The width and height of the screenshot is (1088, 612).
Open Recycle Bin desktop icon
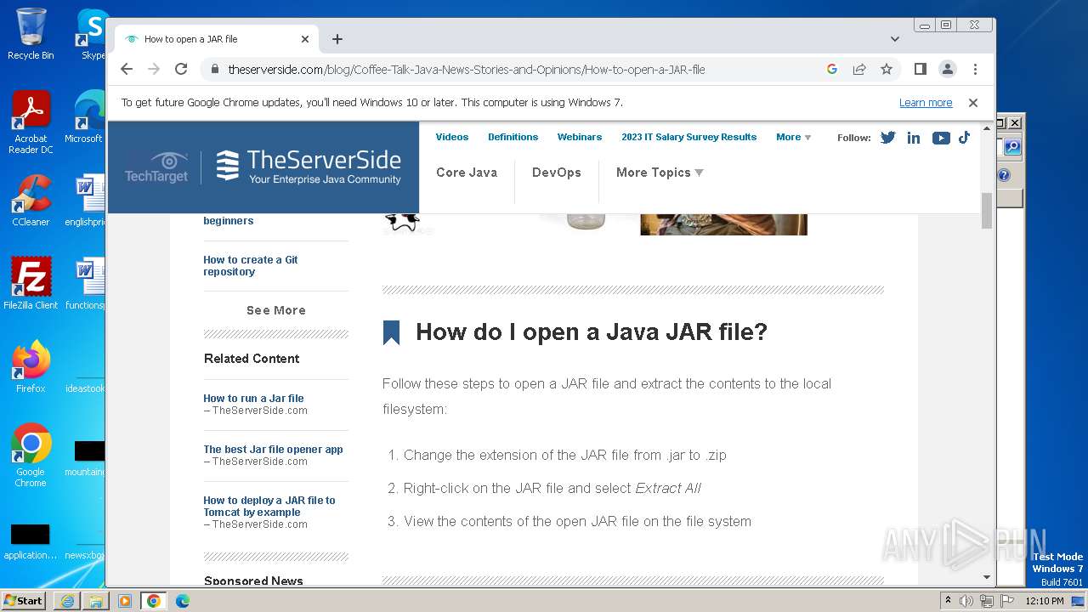[x=31, y=34]
